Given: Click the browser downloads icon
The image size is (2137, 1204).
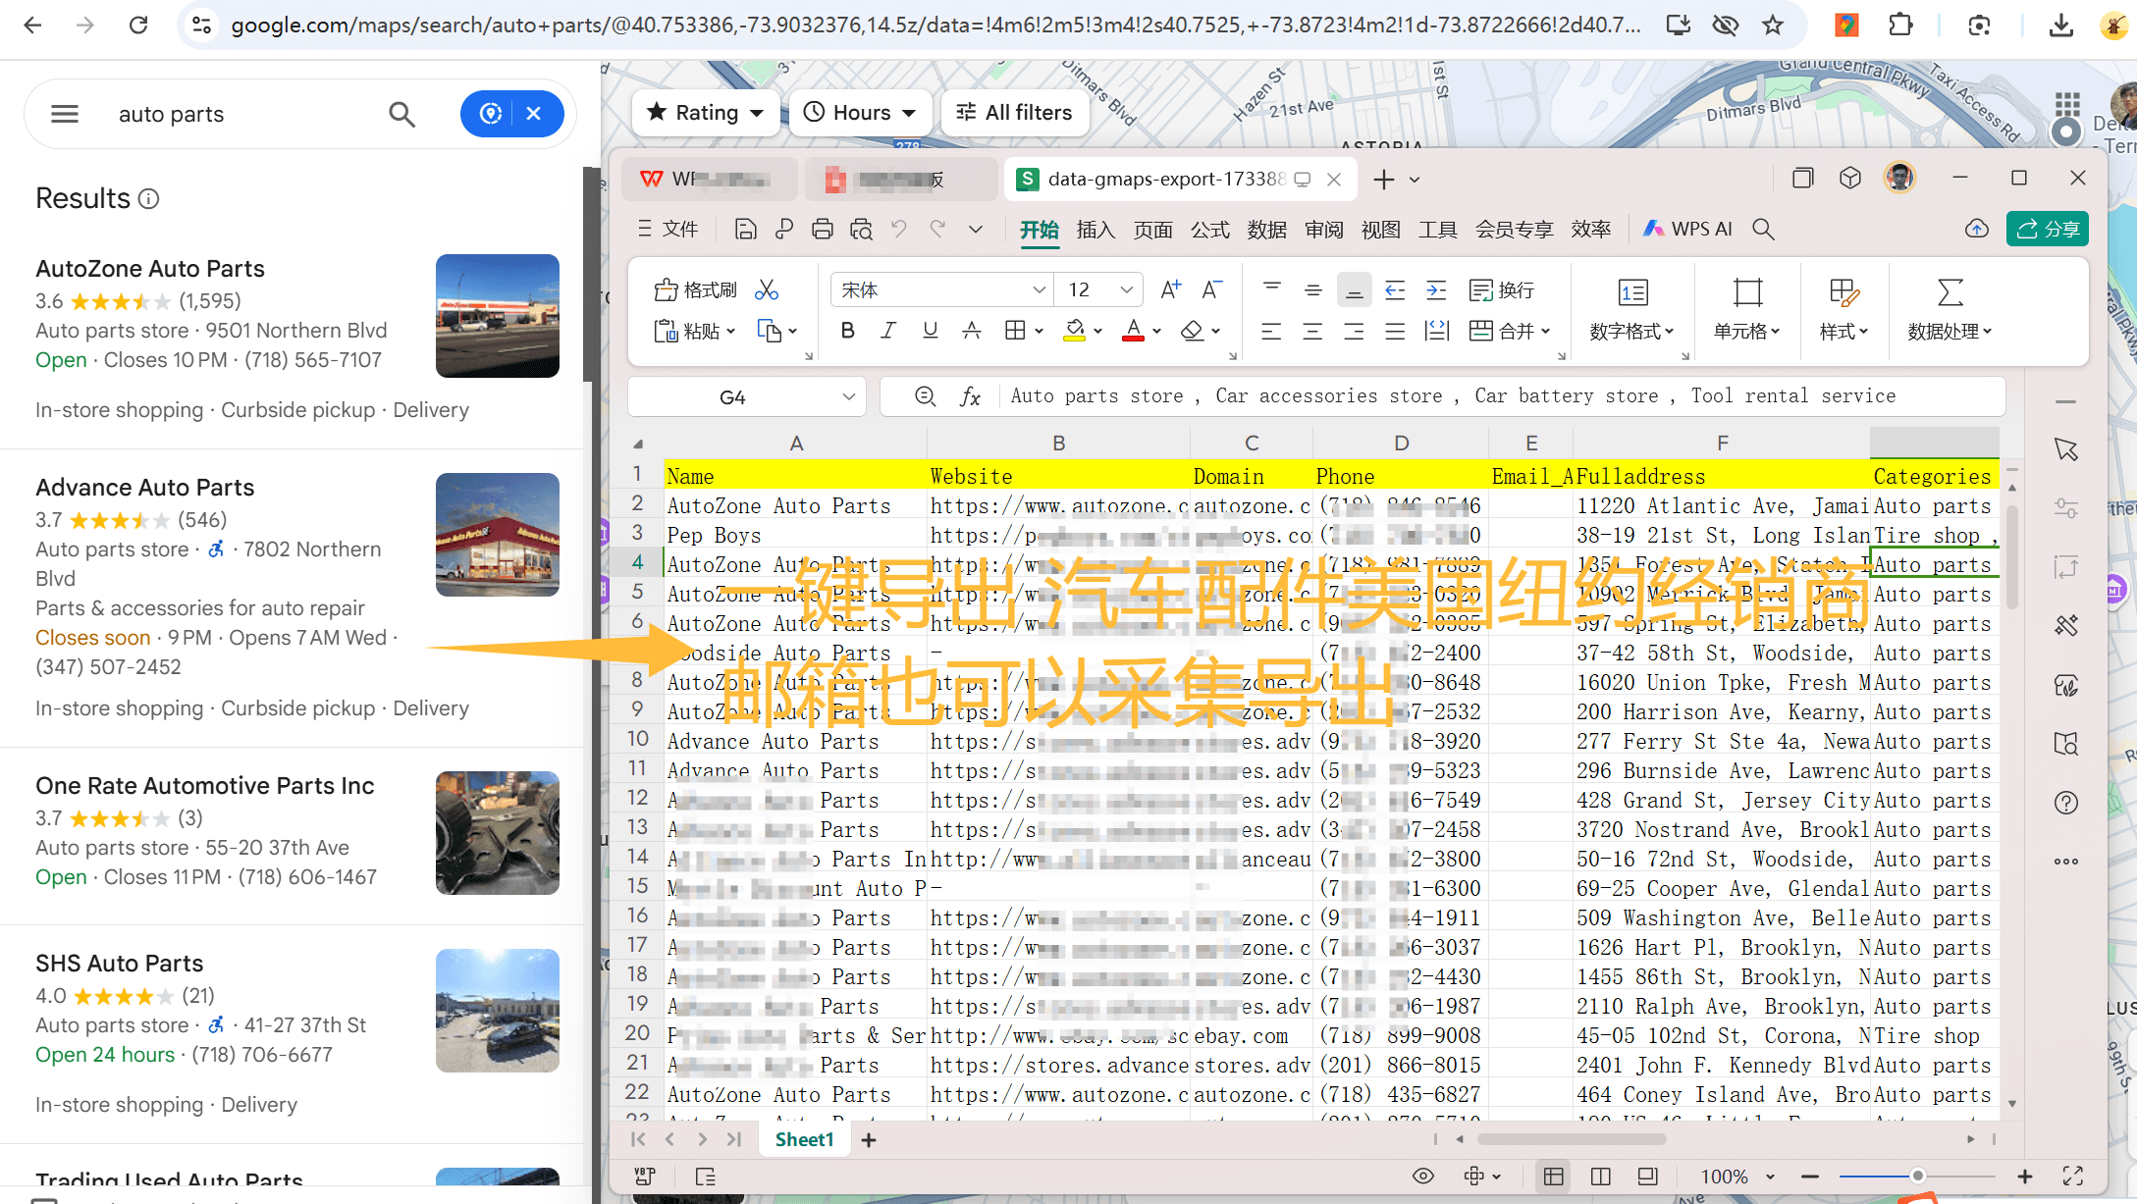Looking at the screenshot, I should coord(2061,26).
